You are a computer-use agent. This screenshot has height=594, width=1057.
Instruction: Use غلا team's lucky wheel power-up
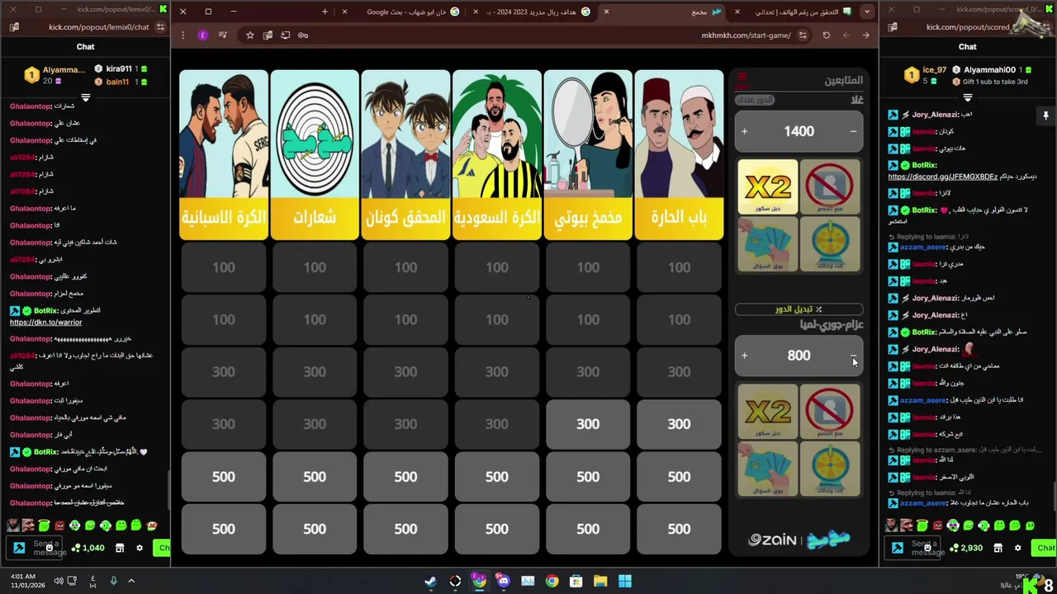(830, 244)
